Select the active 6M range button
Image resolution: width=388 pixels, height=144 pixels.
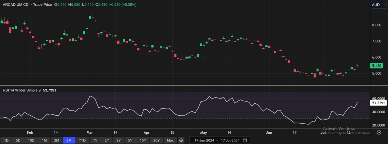[69, 140]
